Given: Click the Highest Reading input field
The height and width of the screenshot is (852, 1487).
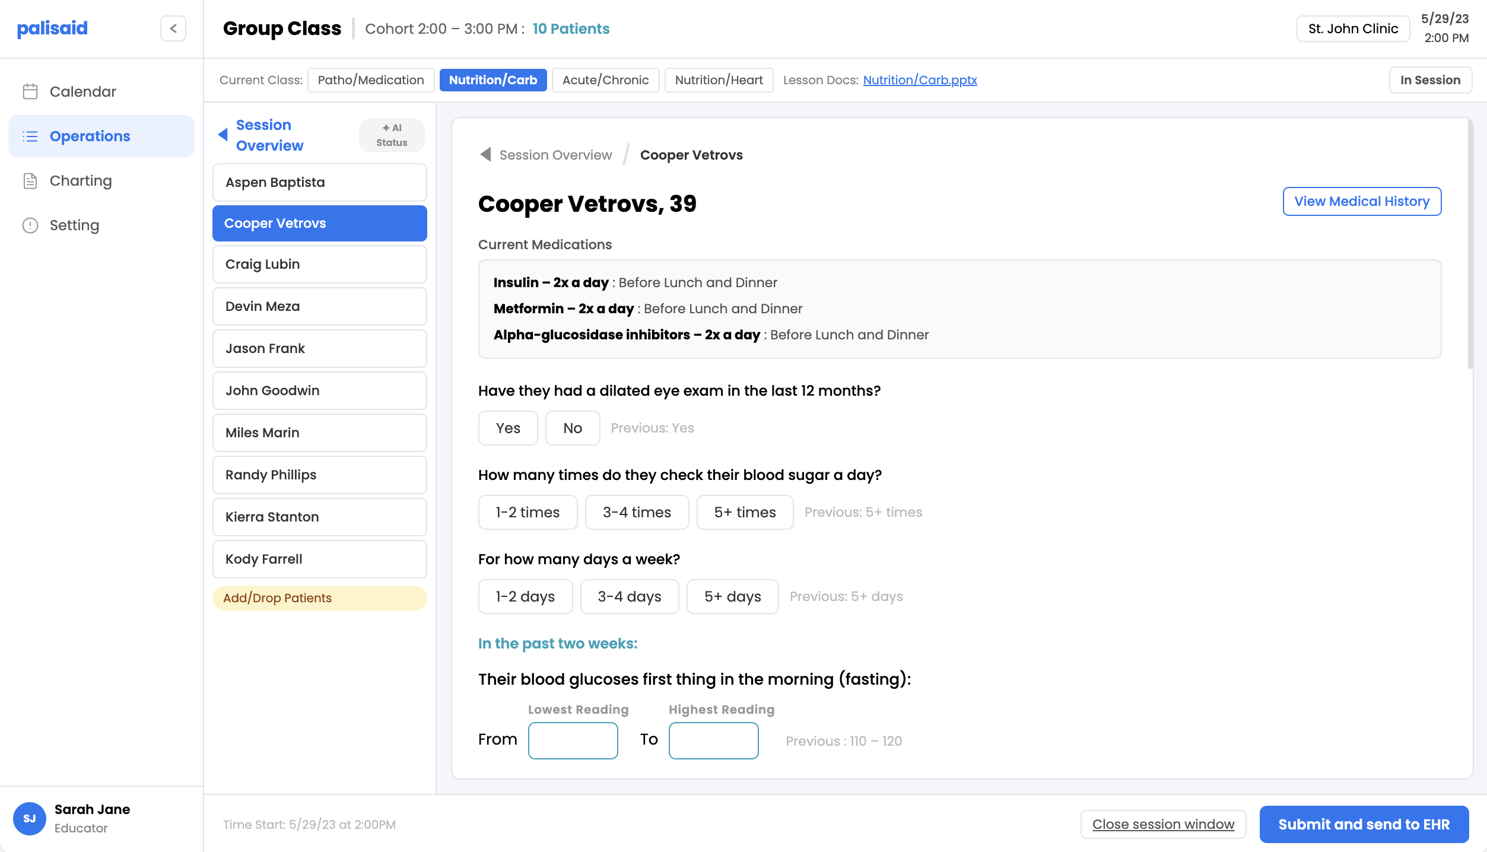Looking at the screenshot, I should point(714,740).
